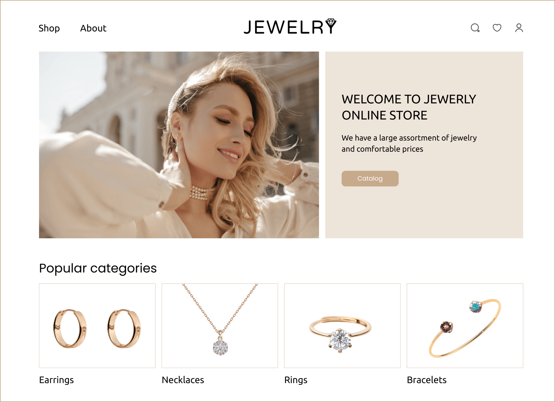Open the wishlist heart icon

pyautogui.click(x=497, y=28)
